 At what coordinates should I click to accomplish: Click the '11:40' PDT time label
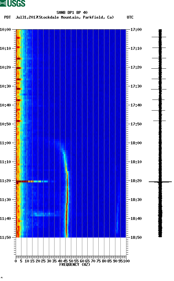click(x=5, y=218)
